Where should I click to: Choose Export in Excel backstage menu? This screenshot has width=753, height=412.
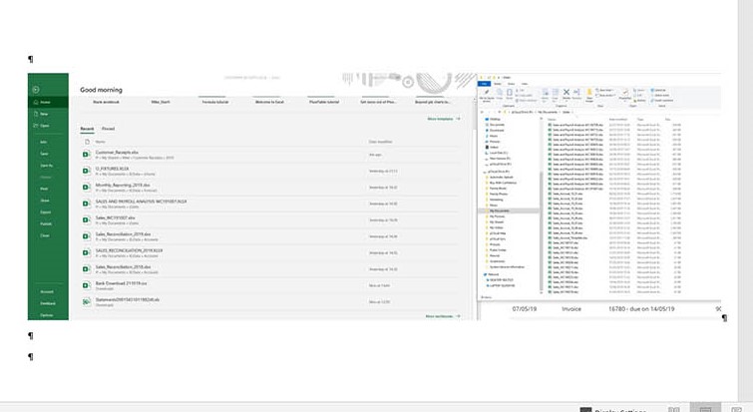pyautogui.click(x=45, y=212)
